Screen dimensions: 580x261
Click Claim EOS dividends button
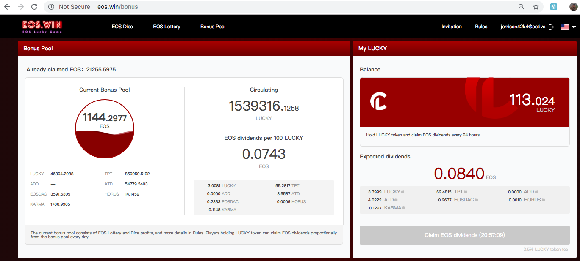pos(465,235)
